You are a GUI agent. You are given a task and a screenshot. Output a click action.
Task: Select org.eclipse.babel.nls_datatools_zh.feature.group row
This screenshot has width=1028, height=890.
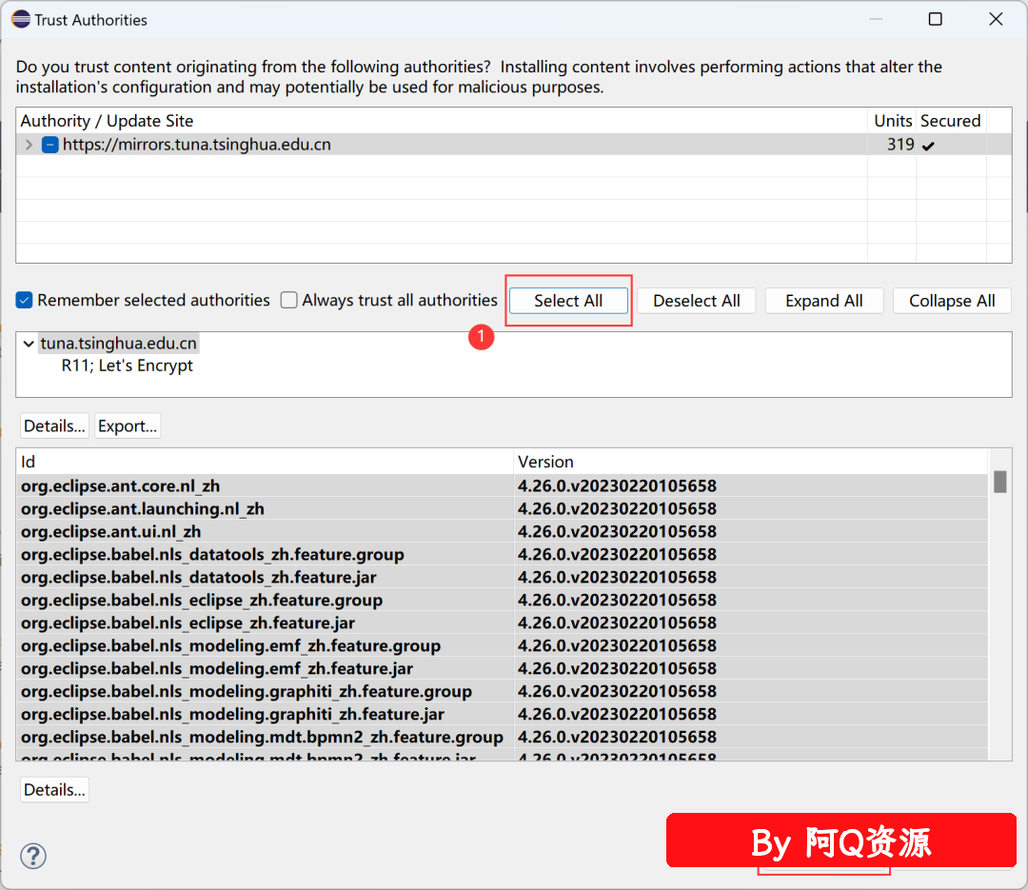point(503,554)
